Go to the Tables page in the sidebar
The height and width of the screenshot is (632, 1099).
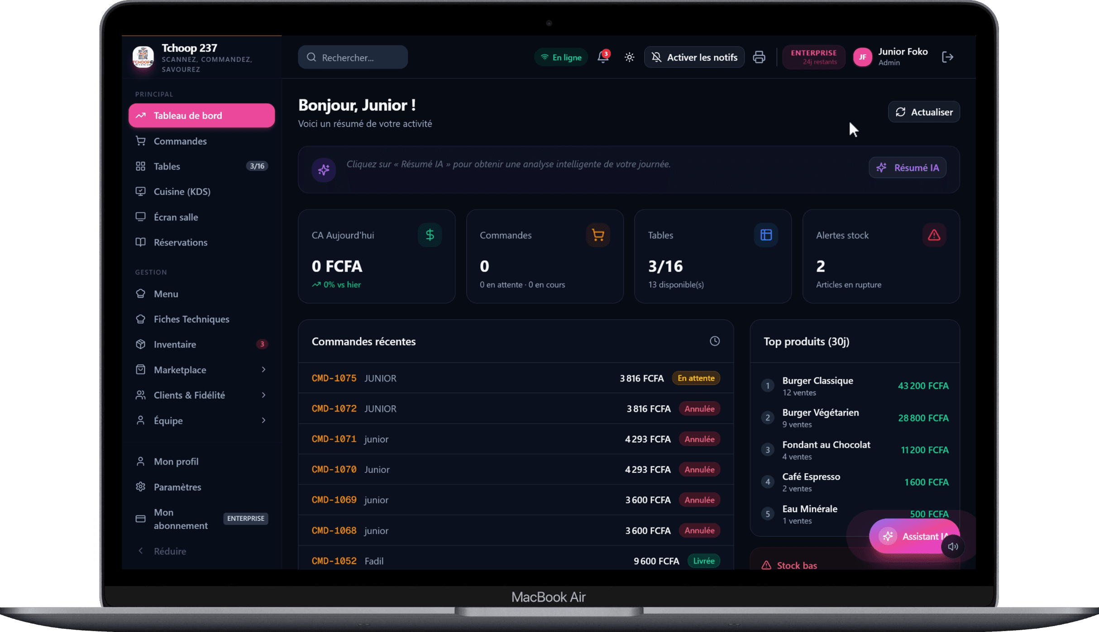(x=201, y=166)
